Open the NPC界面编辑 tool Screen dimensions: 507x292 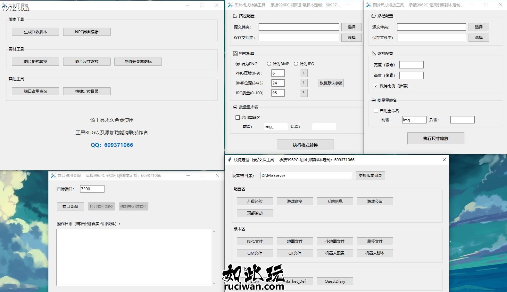(87, 32)
